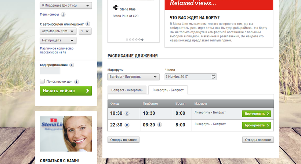Viewport: 301px width, 164px height.
Task: Click Бронировать for the 10:30 sailing
Action: [256, 114]
